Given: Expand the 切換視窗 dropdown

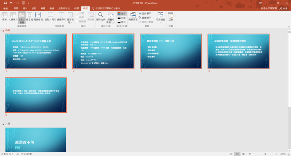Looking at the screenshot, I should 160,17.
